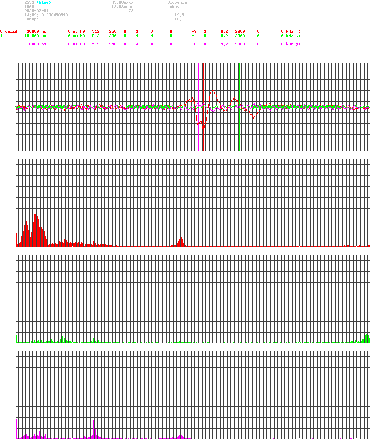Image resolution: width=379 pixels, height=447 pixels.
Task: Click the red 30000 ns value
Action: click(36, 31)
